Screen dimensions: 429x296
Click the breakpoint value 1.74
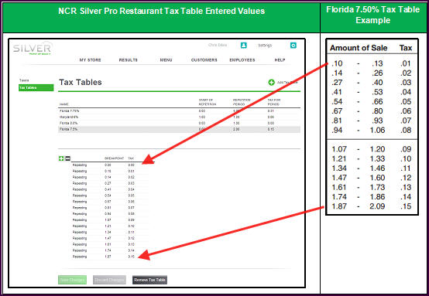coord(108,250)
